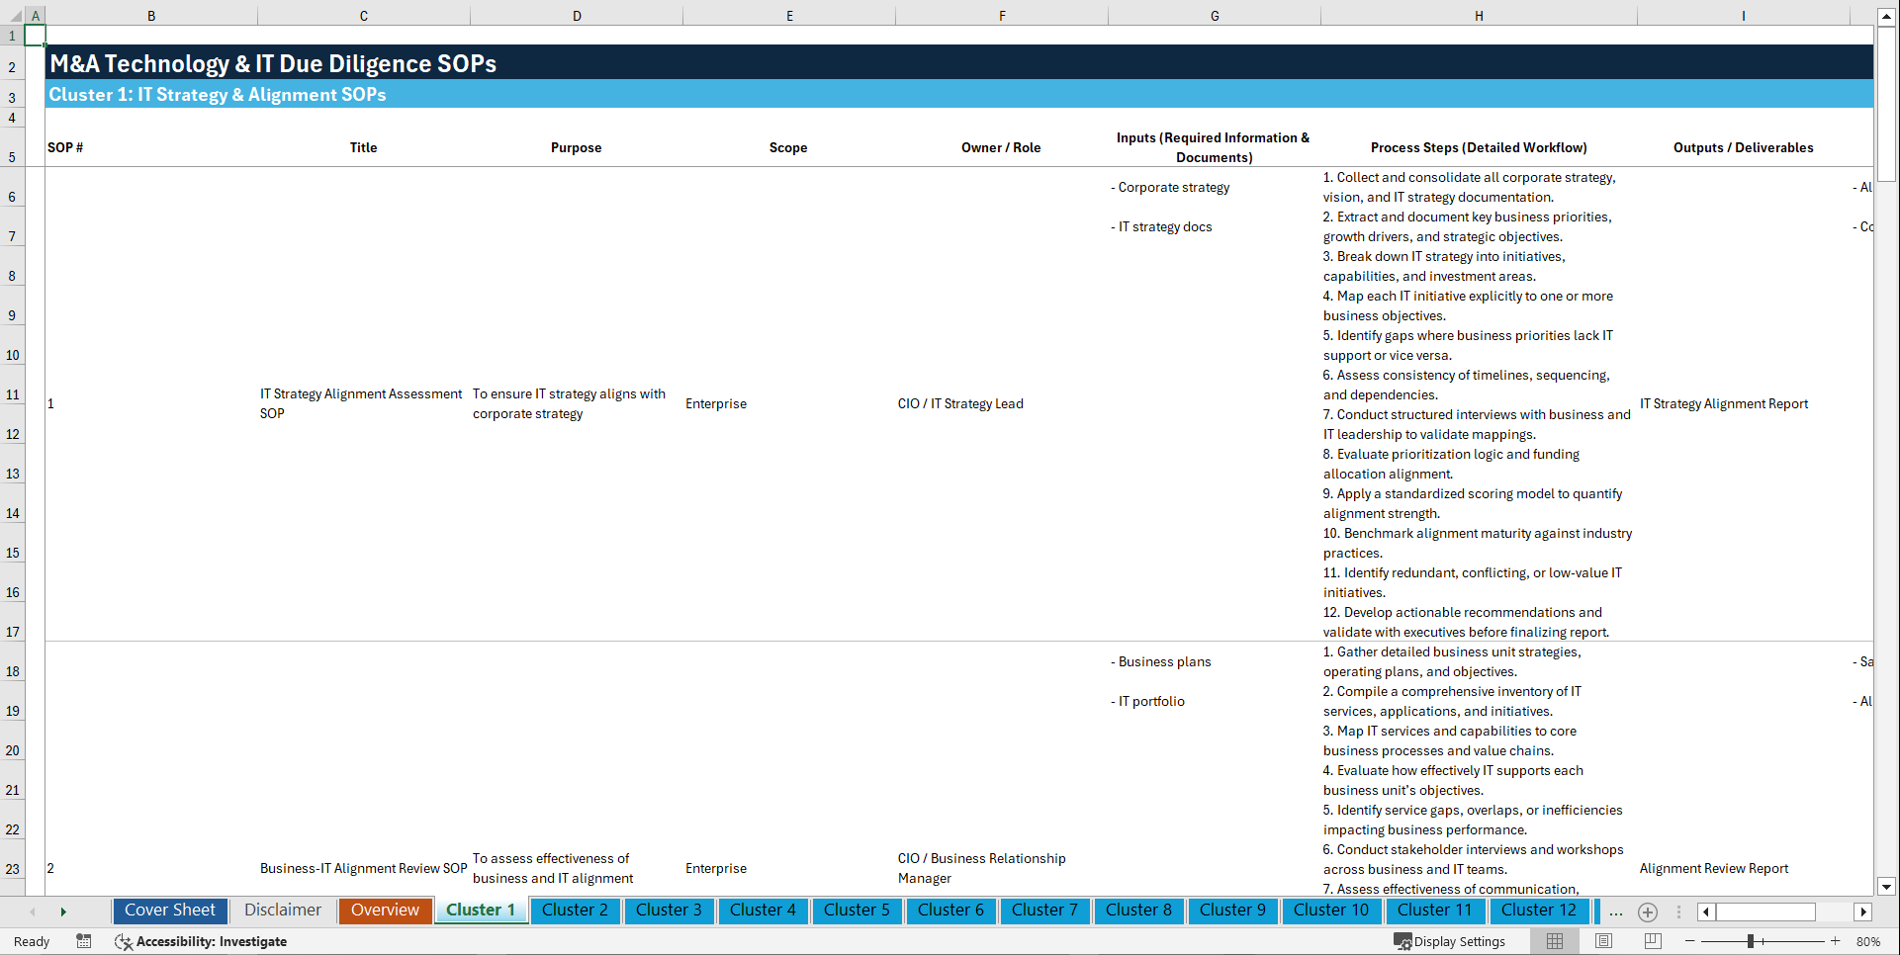Click the Accessibility checker icon
Viewport: 1900px width, 955px height.
124,941
